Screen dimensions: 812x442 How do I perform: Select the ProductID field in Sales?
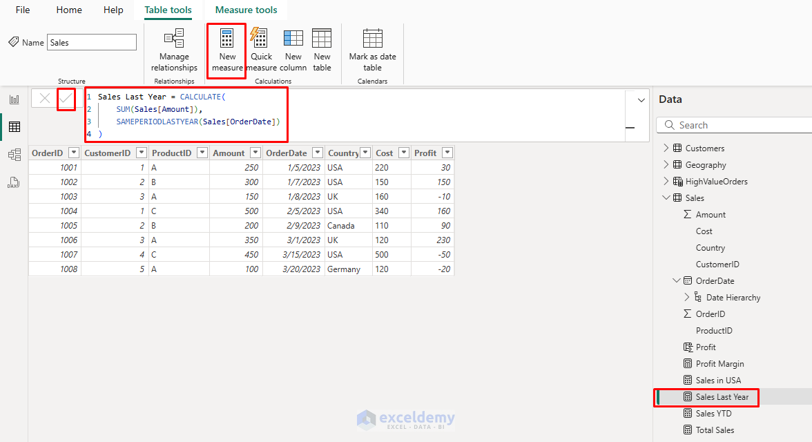point(714,331)
